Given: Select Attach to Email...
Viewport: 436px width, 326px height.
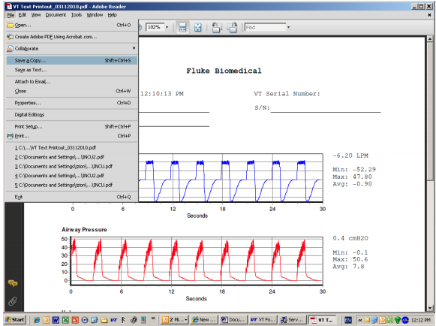Looking at the screenshot, I should [x=72, y=82].
